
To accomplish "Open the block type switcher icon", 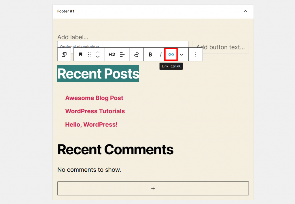I will tap(64, 54).
